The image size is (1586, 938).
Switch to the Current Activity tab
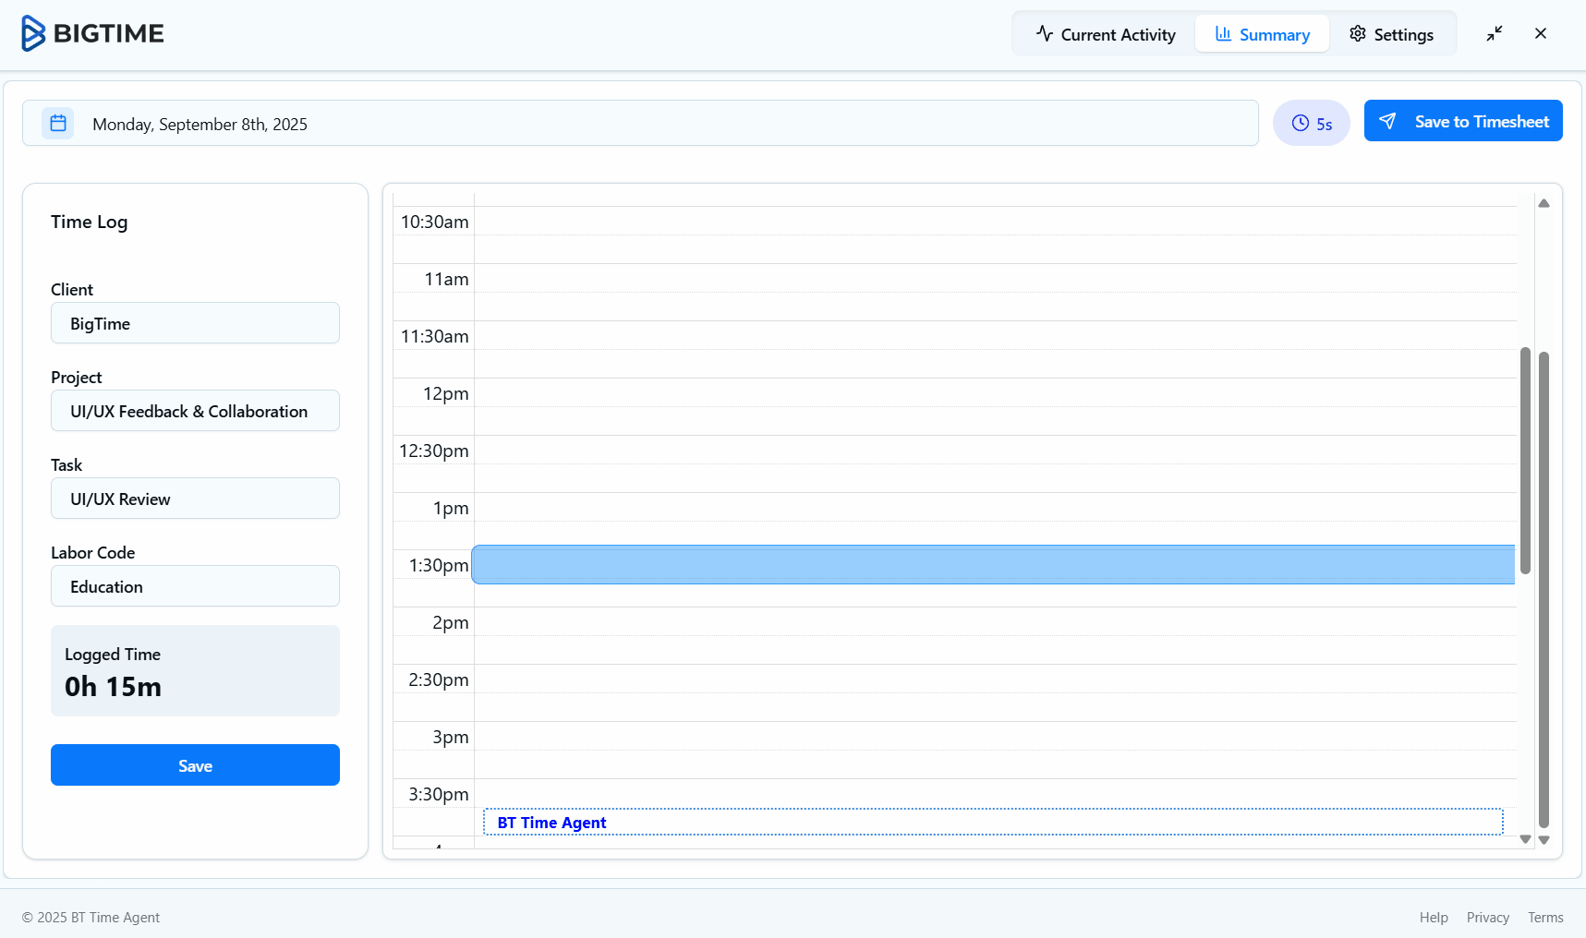[1106, 33]
